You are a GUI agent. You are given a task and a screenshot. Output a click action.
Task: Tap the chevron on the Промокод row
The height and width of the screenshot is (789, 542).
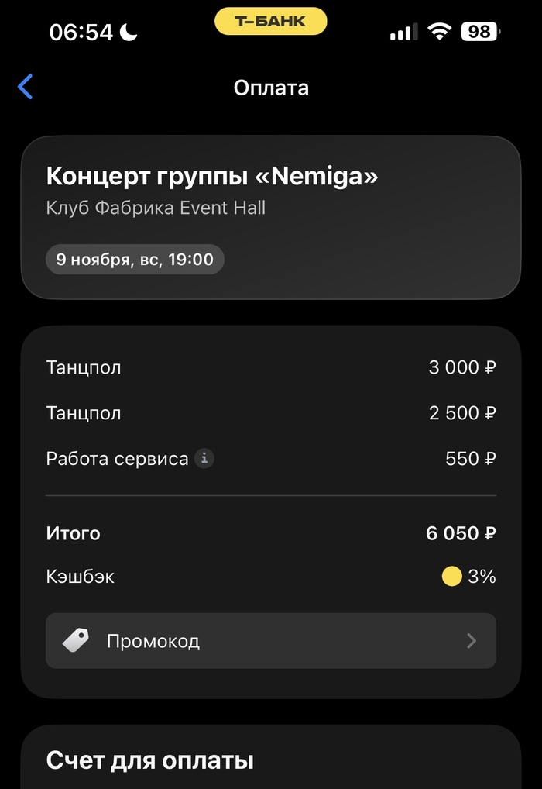pos(472,641)
